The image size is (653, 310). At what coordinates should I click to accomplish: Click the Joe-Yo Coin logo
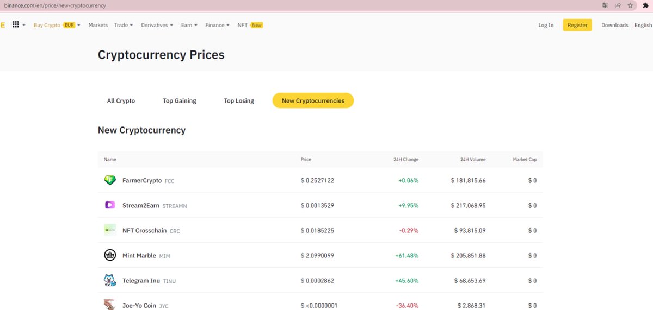110,305
